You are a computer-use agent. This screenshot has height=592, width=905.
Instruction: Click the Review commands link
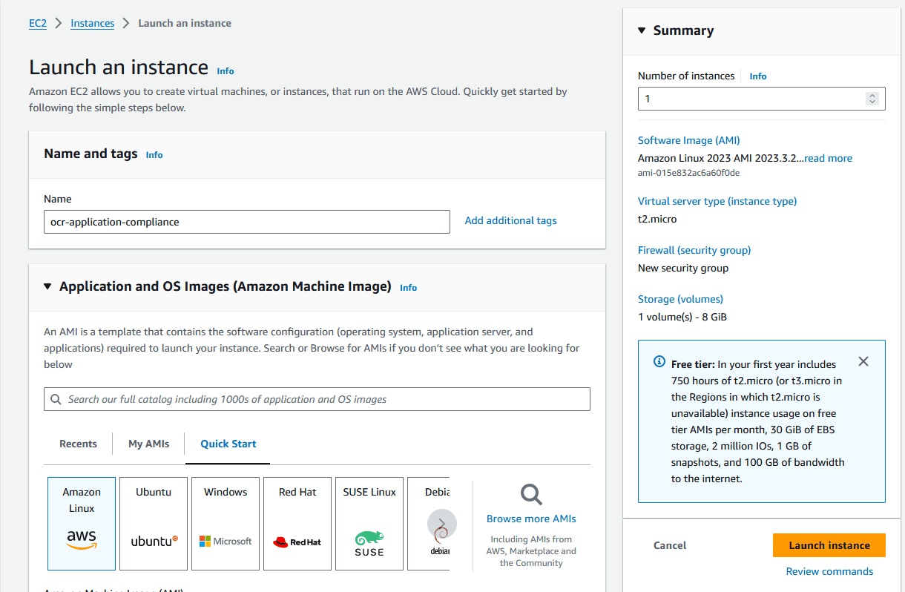pos(829,571)
